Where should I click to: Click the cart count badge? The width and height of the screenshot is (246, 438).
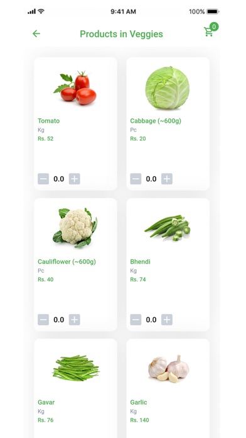click(214, 27)
